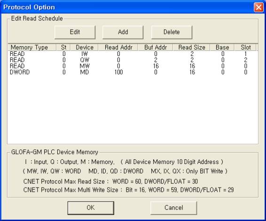
Task: Click the Slot column header
Action: coord(245,47)
